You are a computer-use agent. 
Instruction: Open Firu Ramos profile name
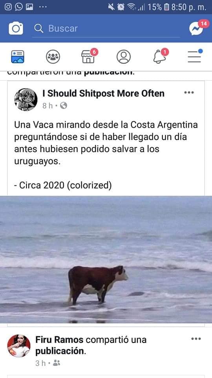pos(59,340)
